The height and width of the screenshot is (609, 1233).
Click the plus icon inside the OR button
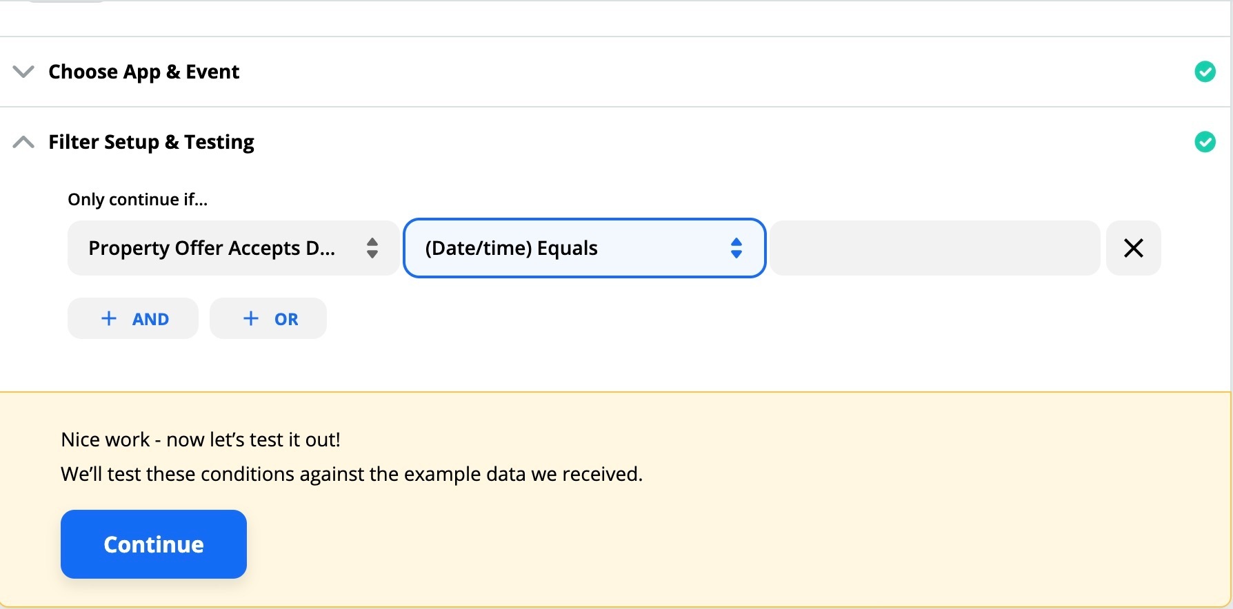251,318
